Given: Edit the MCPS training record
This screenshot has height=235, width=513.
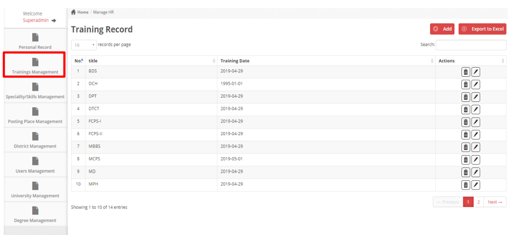Looking at the screenshot, I should coord(476,159).
